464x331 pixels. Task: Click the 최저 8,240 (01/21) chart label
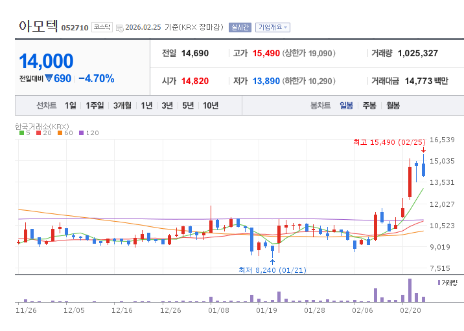coord(272,270)
